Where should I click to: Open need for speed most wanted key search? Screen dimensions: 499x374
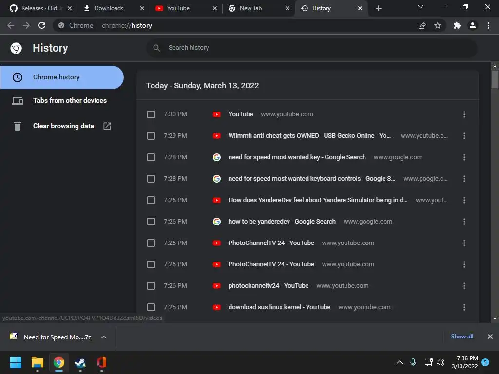(x=297, y=157)
